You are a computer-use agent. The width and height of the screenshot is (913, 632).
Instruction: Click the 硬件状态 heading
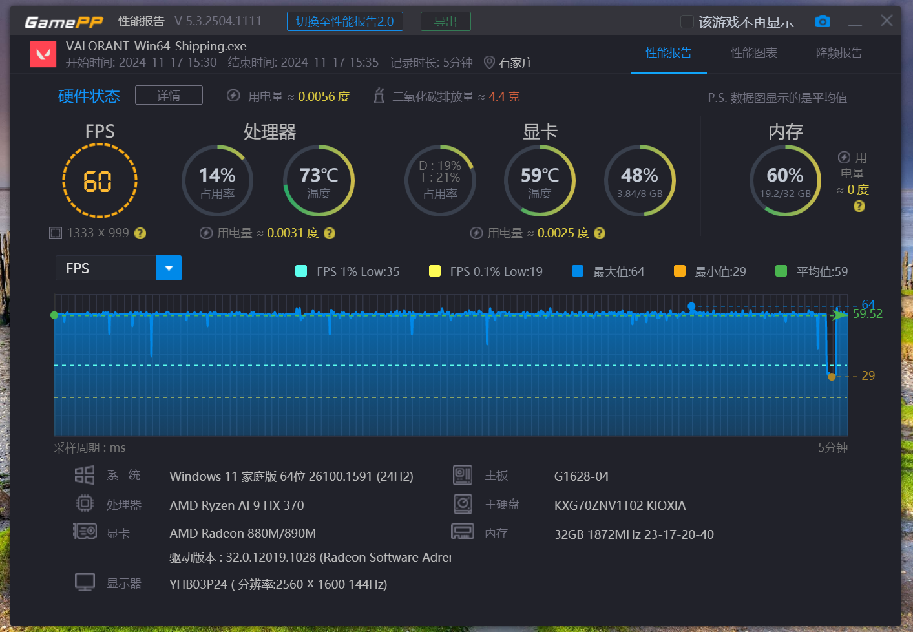(89, 96)
